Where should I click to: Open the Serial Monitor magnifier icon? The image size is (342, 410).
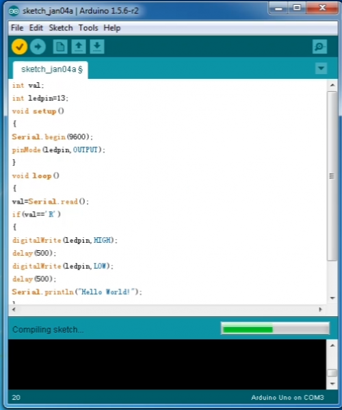(x=320, y=47)
